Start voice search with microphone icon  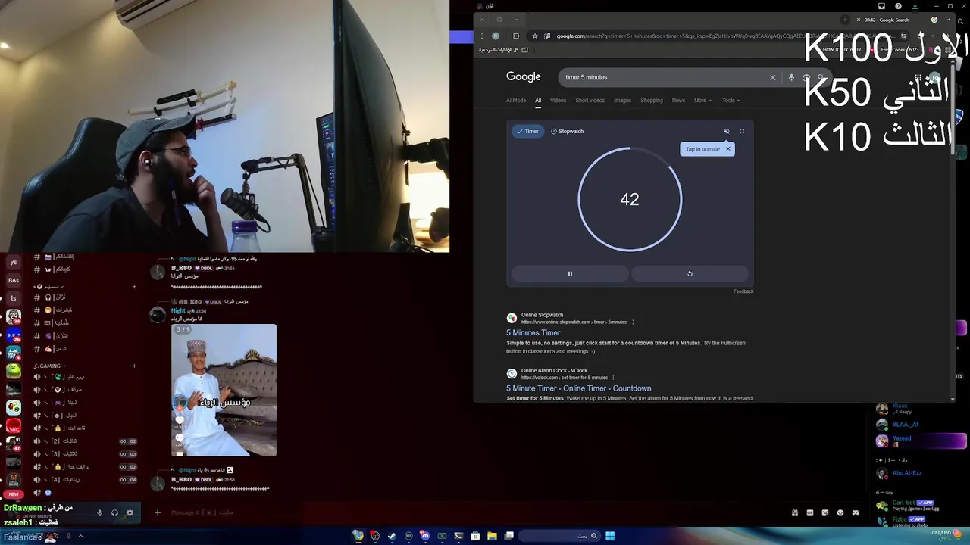tap(791, 77)
